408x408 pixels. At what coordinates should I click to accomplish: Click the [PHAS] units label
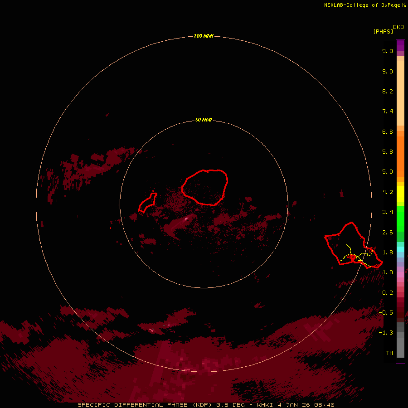click(383, 31)
